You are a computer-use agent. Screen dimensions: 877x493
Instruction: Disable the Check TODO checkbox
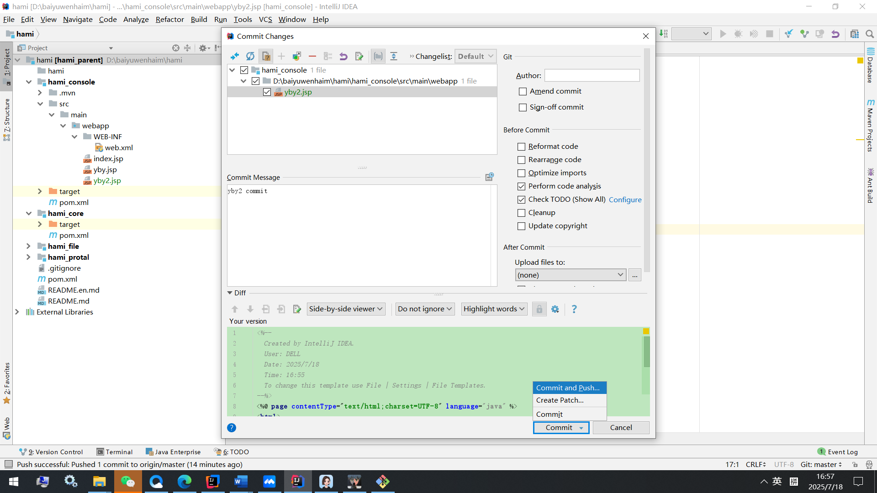(x=521, y=199)
